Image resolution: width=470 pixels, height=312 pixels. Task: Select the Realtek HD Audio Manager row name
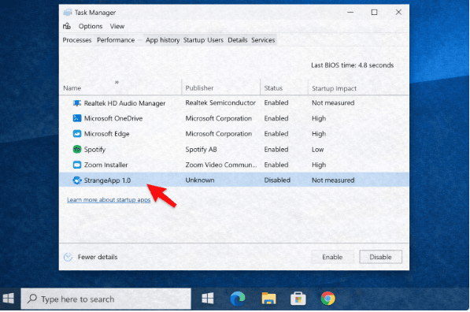click(x=124, y=103)
